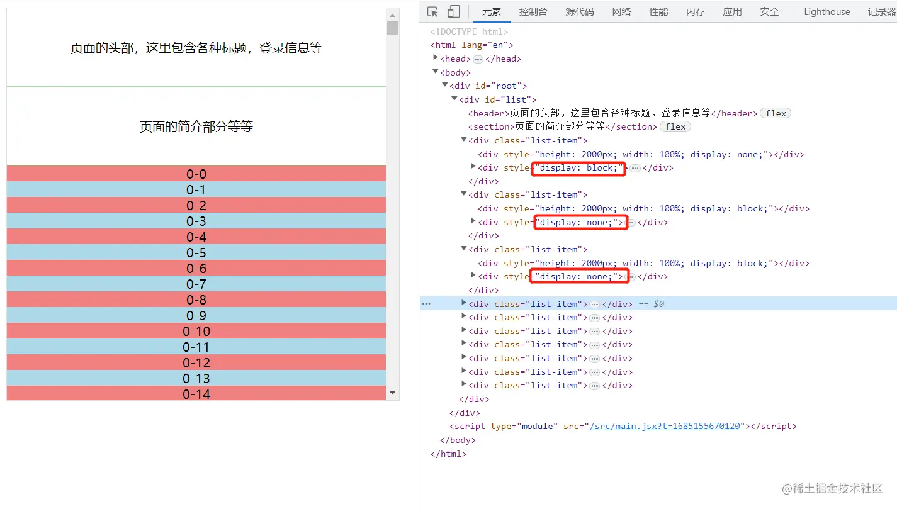Select the 安全 tab
Viewport: 897px width, 509px height.
[x=769, y=12]
